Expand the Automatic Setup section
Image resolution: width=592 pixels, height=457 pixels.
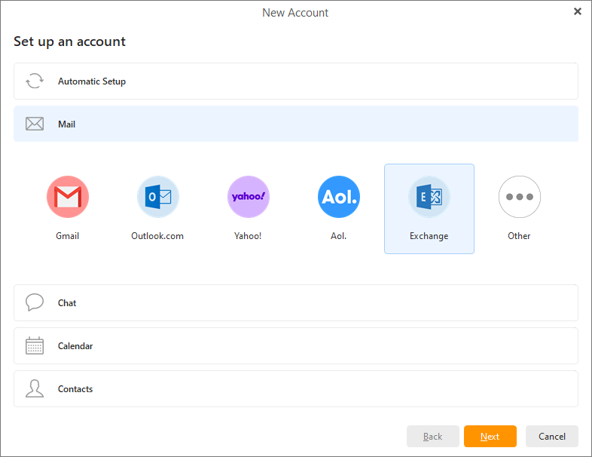click(x=296, y=81)
